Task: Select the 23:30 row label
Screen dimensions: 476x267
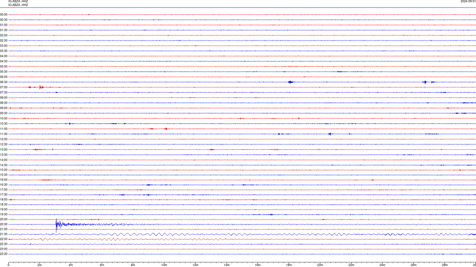Action: pyautogui.click(x=3, y=254)
